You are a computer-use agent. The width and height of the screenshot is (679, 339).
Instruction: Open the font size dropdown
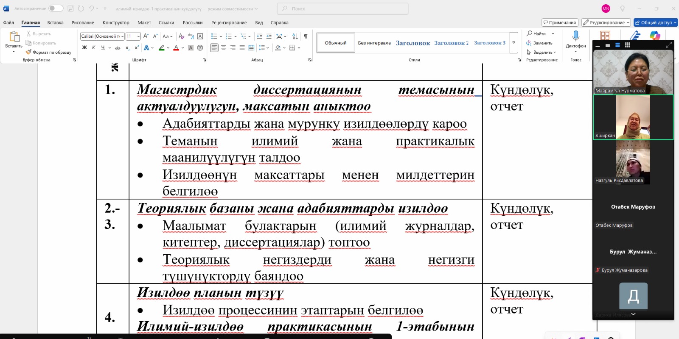tap(138, 36)
